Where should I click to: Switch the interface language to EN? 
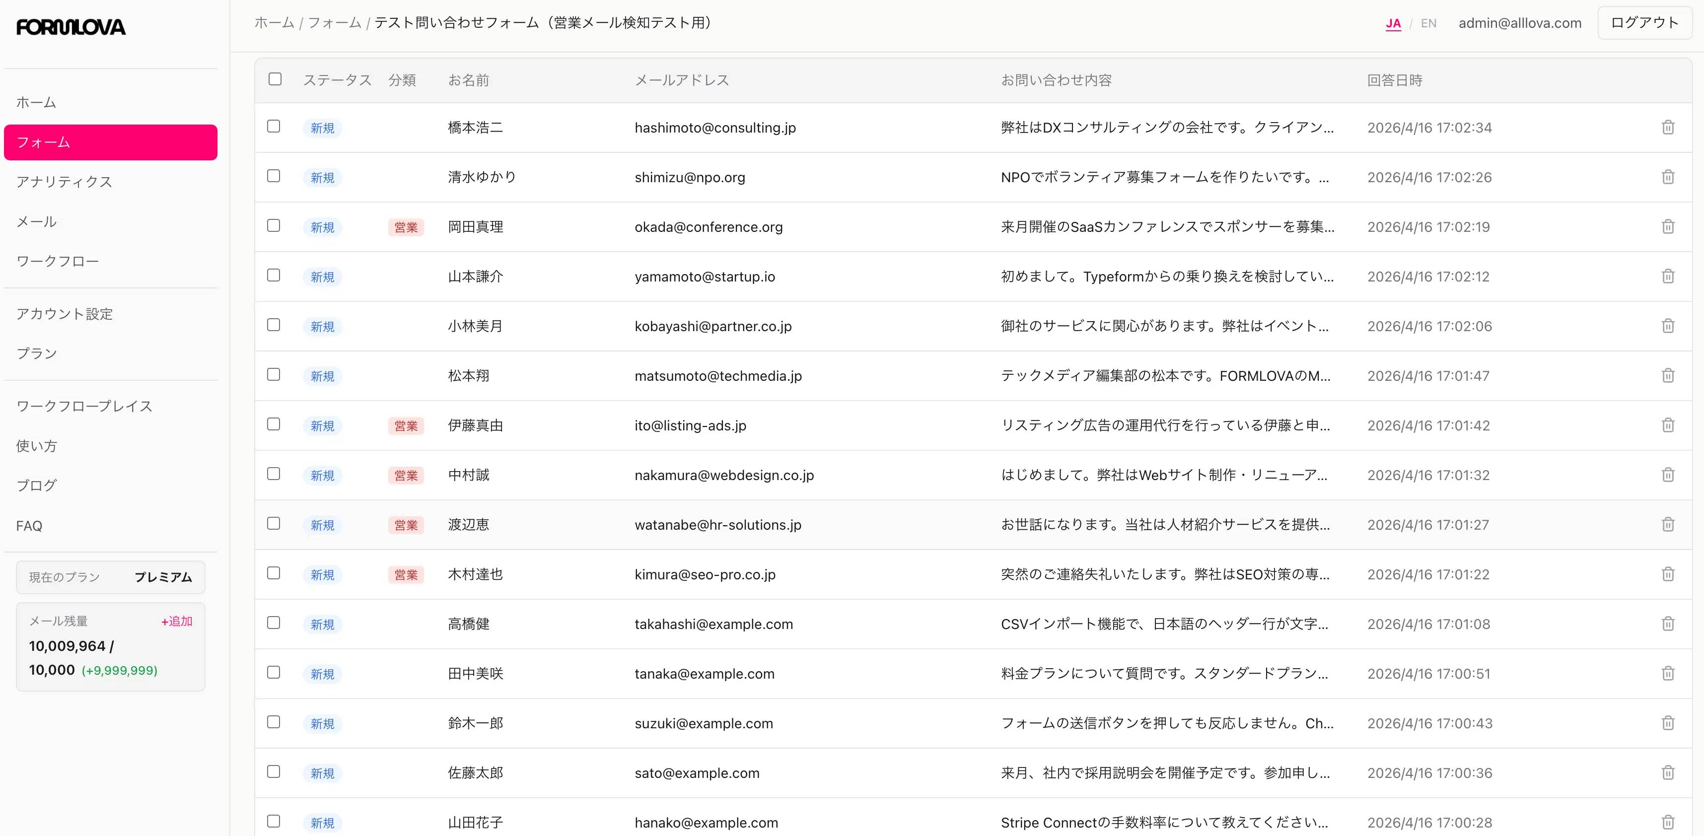click(x=1428, y=22)
